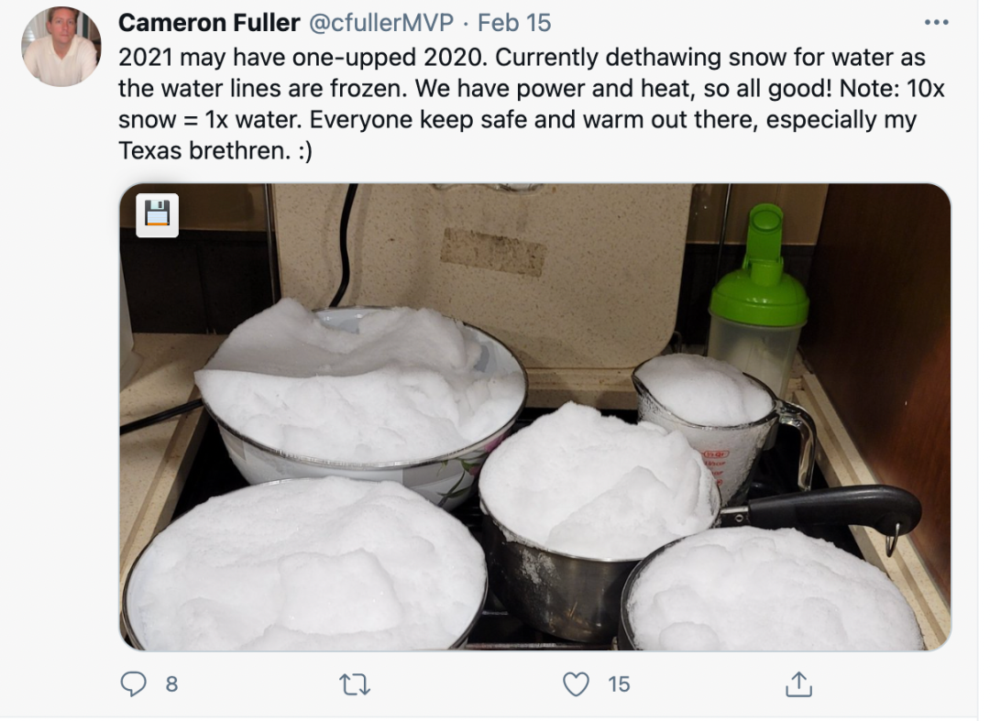Click the Cameron Fuller display name
This screenshot has height=721, width=990.
pyautogui.click(x=209, y=23)
